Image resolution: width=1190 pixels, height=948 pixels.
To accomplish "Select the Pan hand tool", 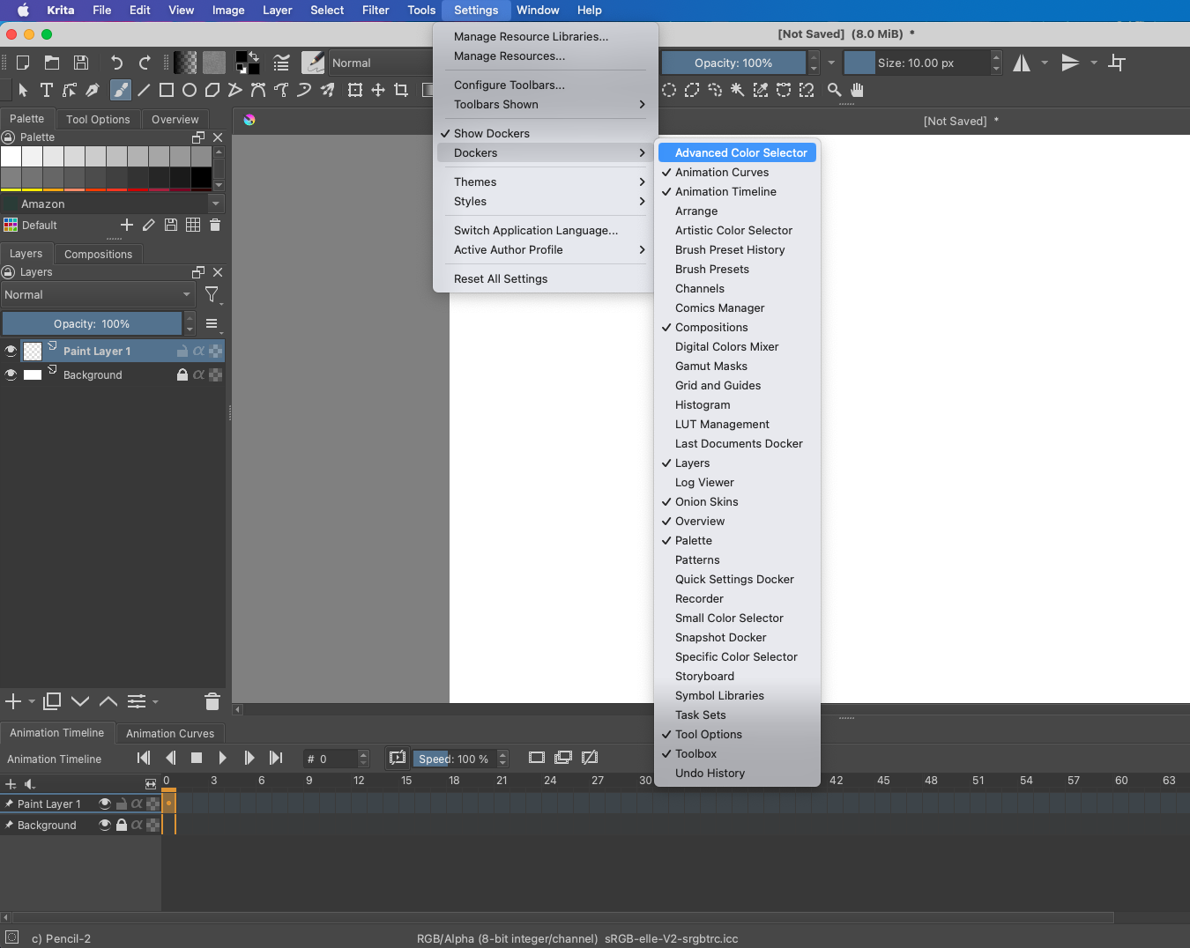I will 857,90.
